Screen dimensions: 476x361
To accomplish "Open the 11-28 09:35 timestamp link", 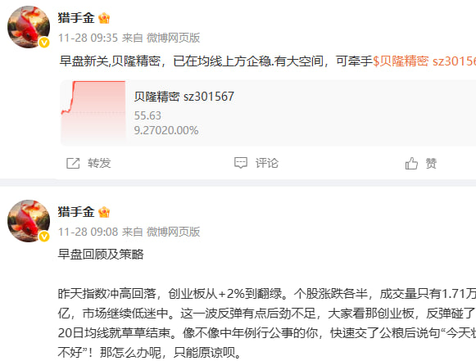I will coord(88,38).
